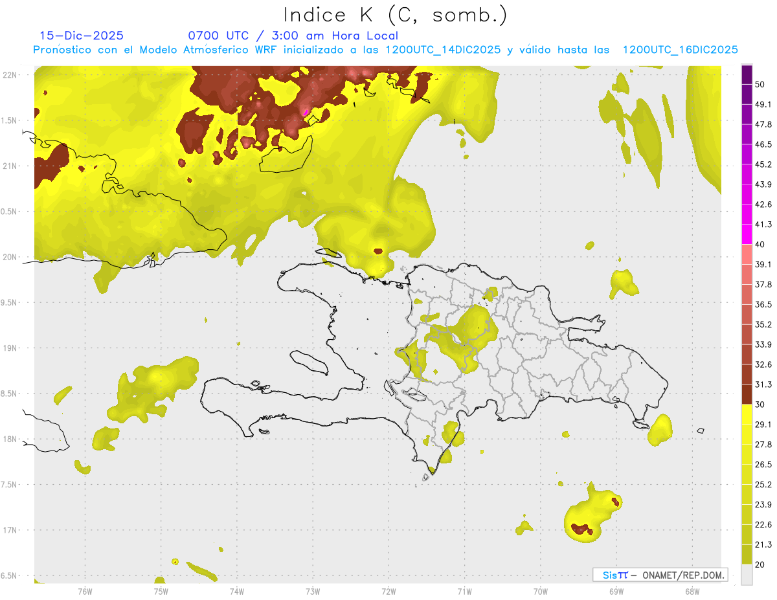Click legend value "37.8"

763,285
